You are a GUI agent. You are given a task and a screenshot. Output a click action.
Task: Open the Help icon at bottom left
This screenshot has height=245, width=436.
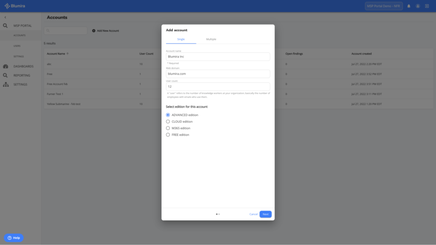(x=9, y=238)
